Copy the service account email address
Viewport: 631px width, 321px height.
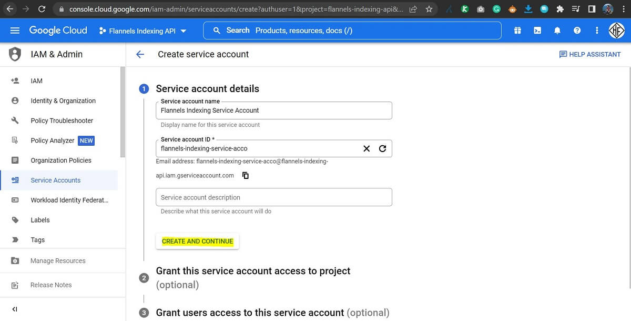[246, 176]
